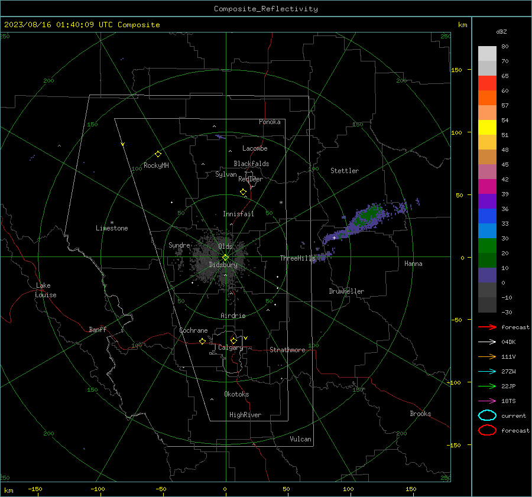This screenshot has height=497, width=532.
Task: Click the Lacombe town label
Action: 255,148
